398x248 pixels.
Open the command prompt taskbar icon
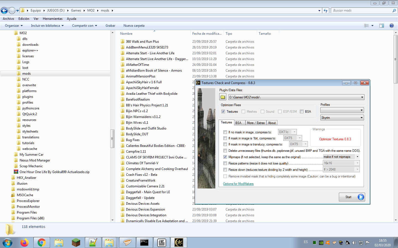click(144, 242)
